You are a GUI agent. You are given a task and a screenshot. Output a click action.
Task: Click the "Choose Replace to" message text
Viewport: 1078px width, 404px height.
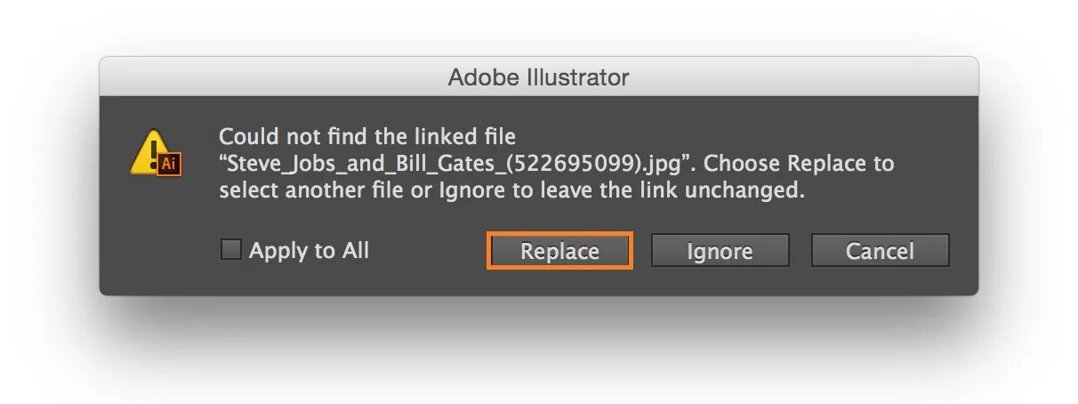pyautogui.click(x=799, y=164)
